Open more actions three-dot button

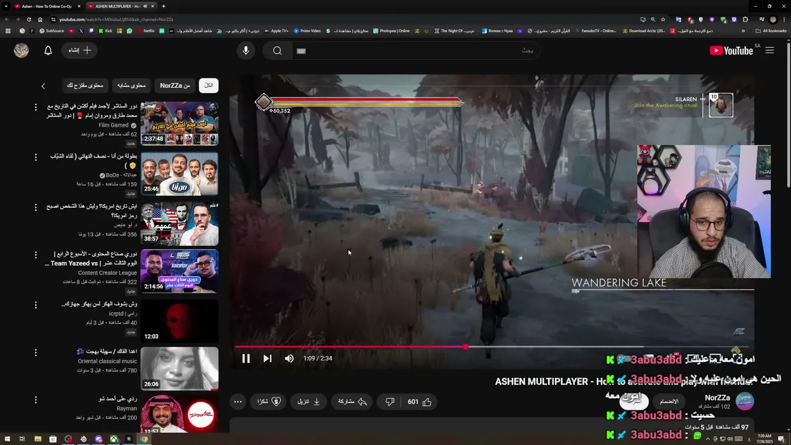(x=237, y=402)
